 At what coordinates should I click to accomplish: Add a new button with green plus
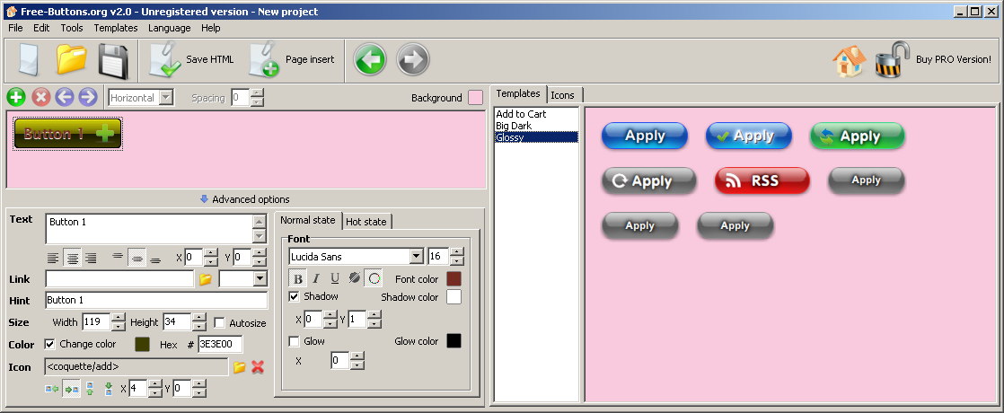point(16,97)
